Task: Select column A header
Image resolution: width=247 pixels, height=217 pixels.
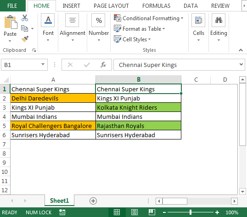Action: (x=53, y=80)
